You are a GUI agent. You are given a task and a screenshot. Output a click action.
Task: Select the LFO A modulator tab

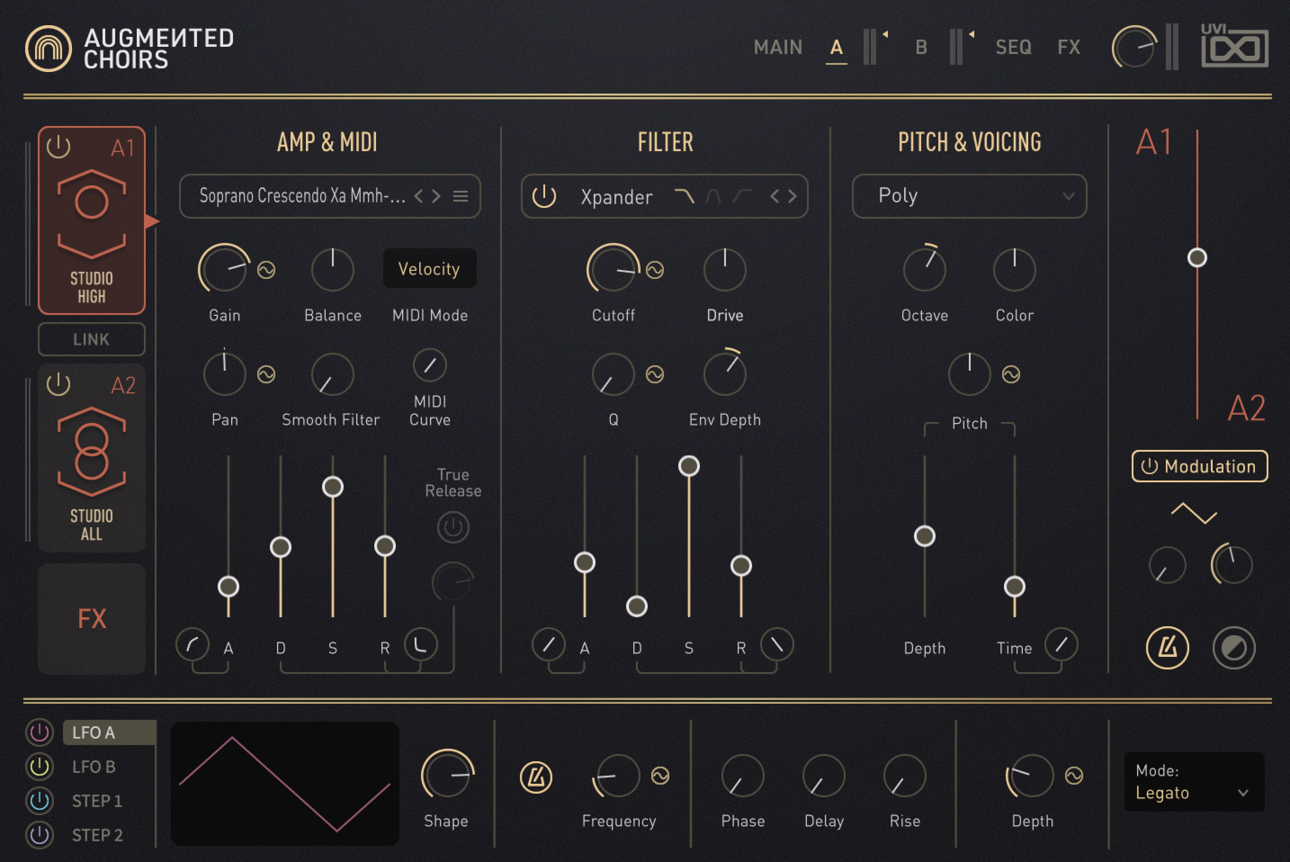109,732
